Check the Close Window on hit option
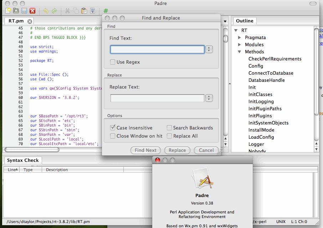The height and width of the screenshot is (228, 323). 113,136
